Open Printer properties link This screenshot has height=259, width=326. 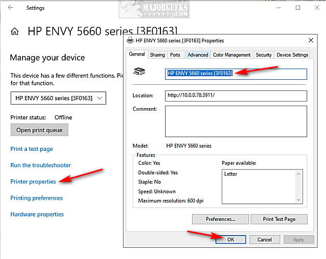pyautogui.click(x=33, y=181)
